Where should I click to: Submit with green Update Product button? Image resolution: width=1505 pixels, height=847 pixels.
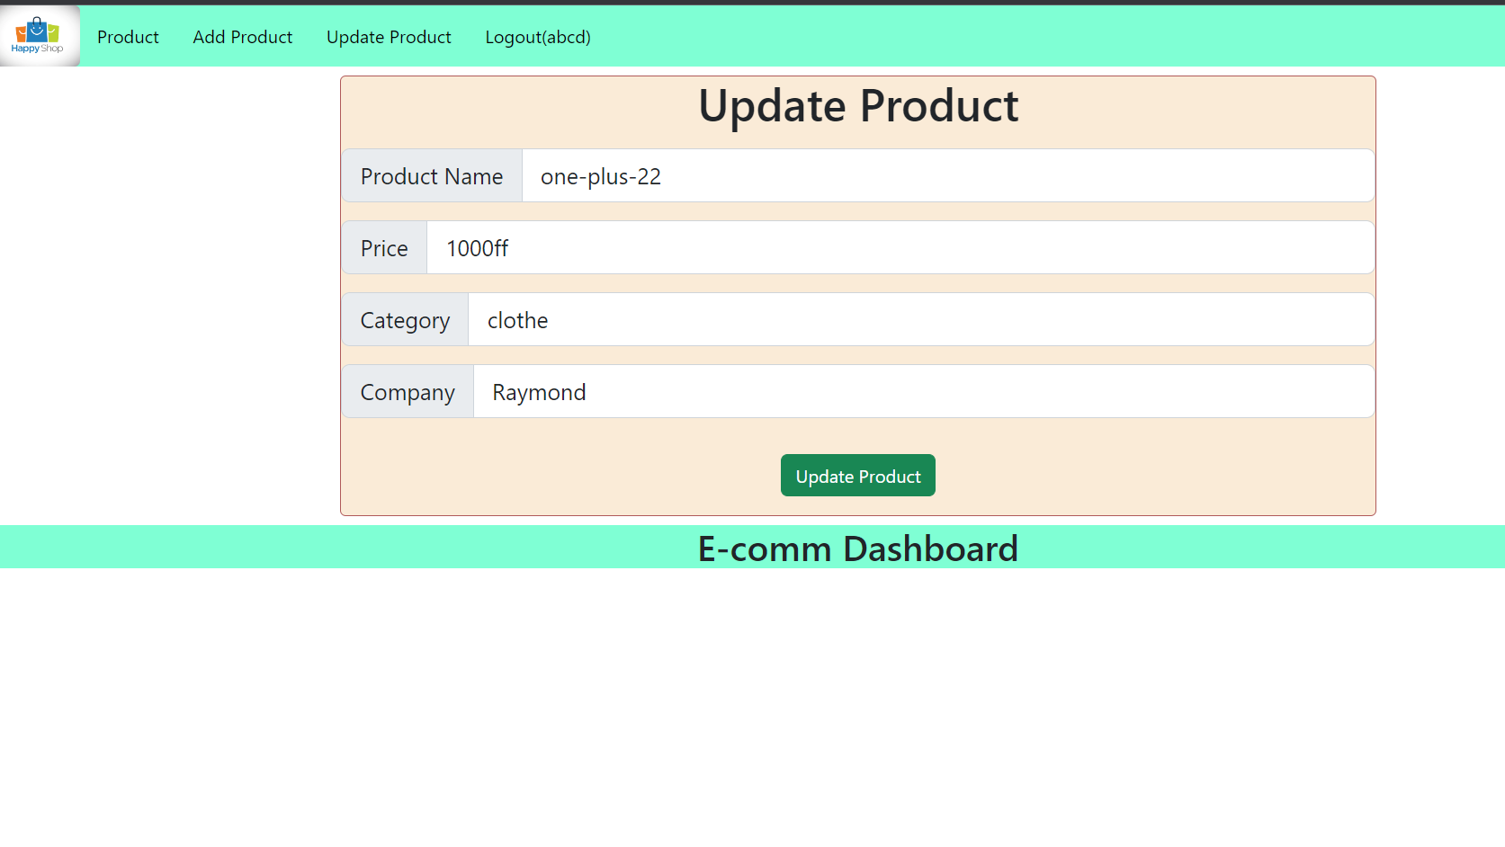tap(858, 476)
